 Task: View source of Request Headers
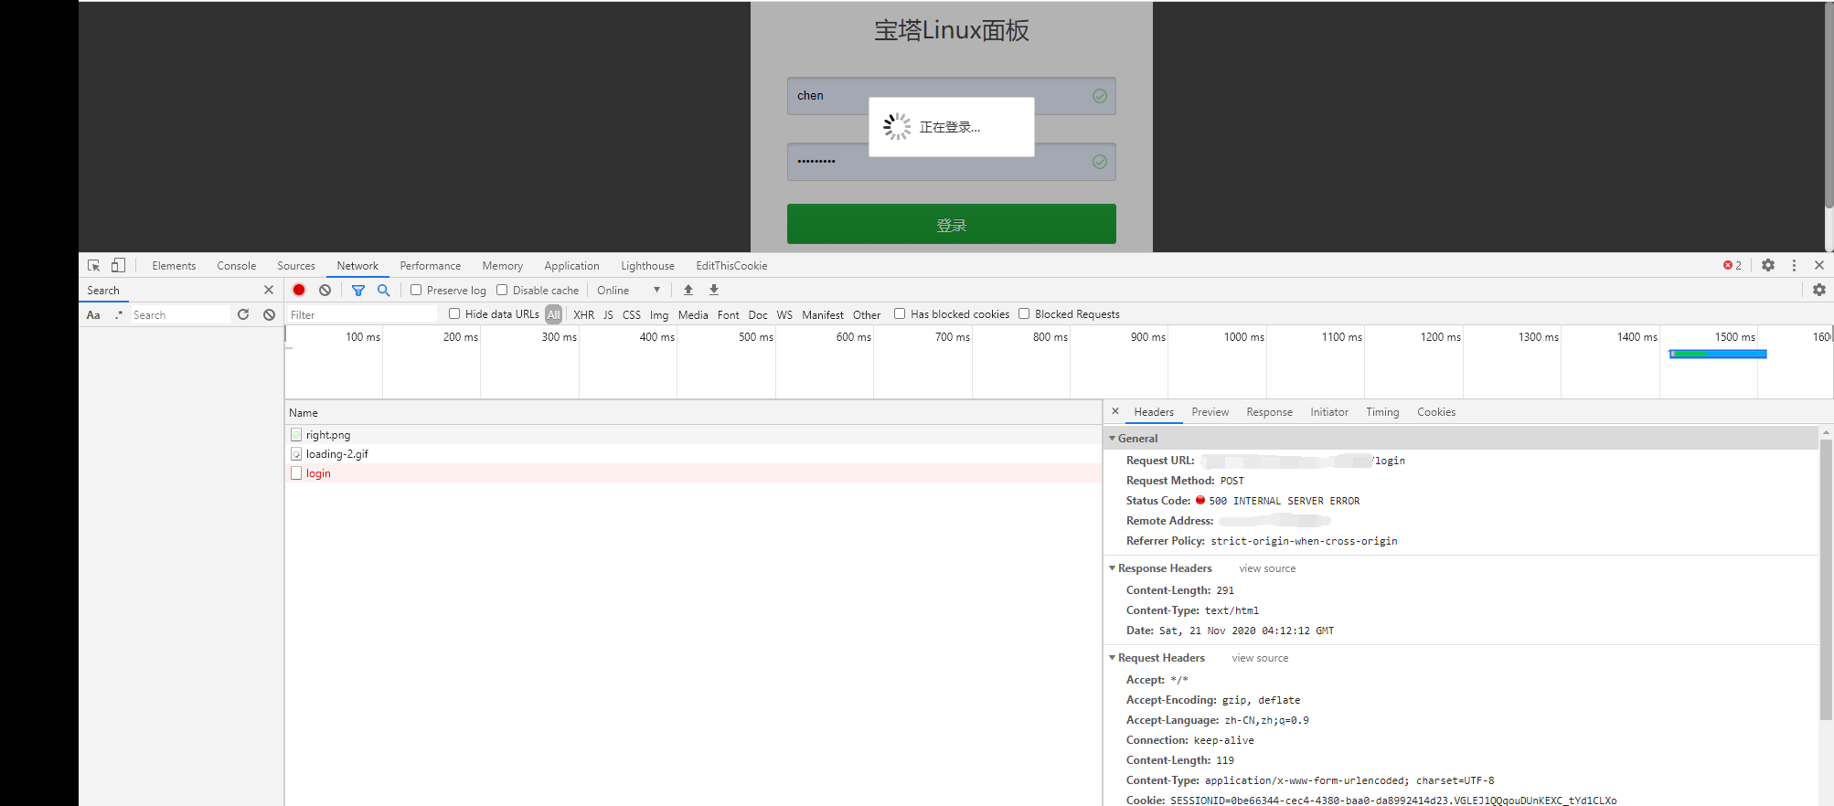[1260, 658]
